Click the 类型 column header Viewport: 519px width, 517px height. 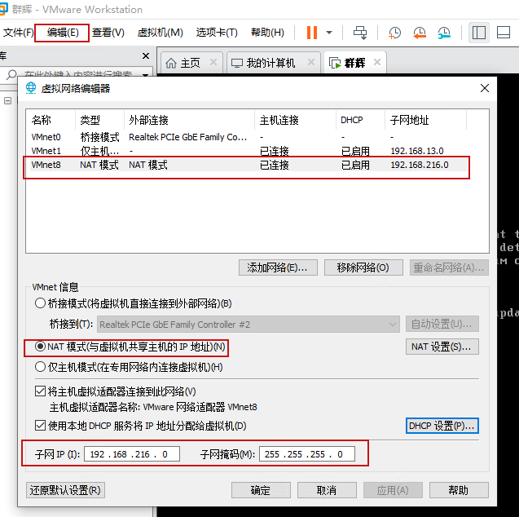coord(99,120)
